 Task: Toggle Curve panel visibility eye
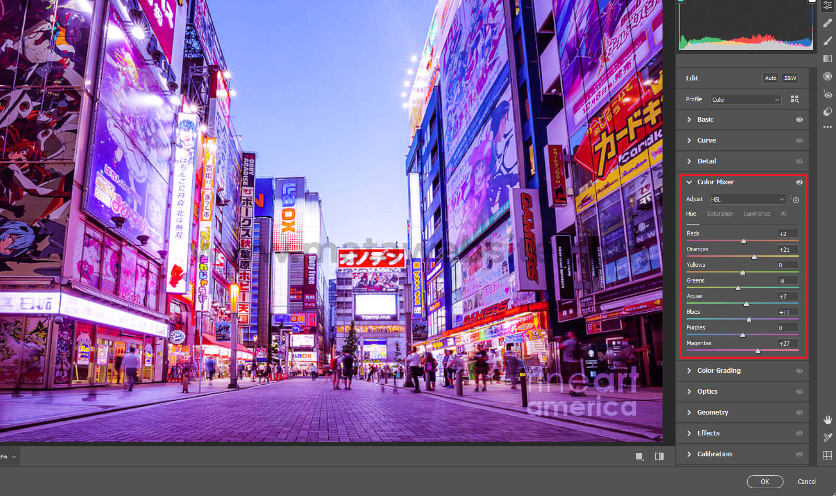pyautogui.click(x=799, y=140)
